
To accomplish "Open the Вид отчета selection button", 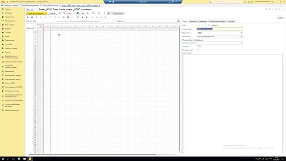I will [241, 33].
